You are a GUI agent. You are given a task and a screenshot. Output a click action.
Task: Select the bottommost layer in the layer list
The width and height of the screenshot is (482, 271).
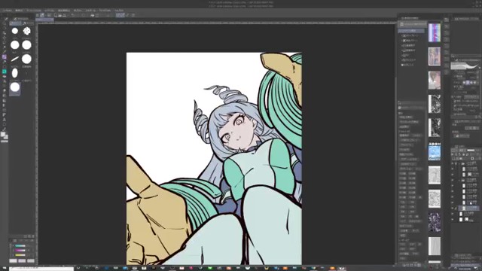(x=468, y=219)
